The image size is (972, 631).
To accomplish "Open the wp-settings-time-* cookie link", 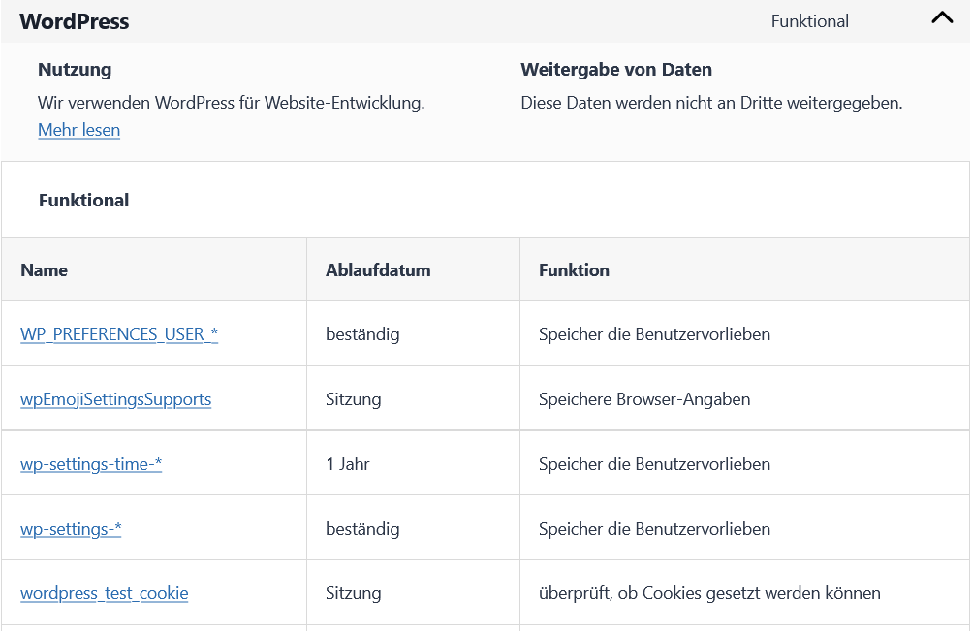I will pos(91,464).
